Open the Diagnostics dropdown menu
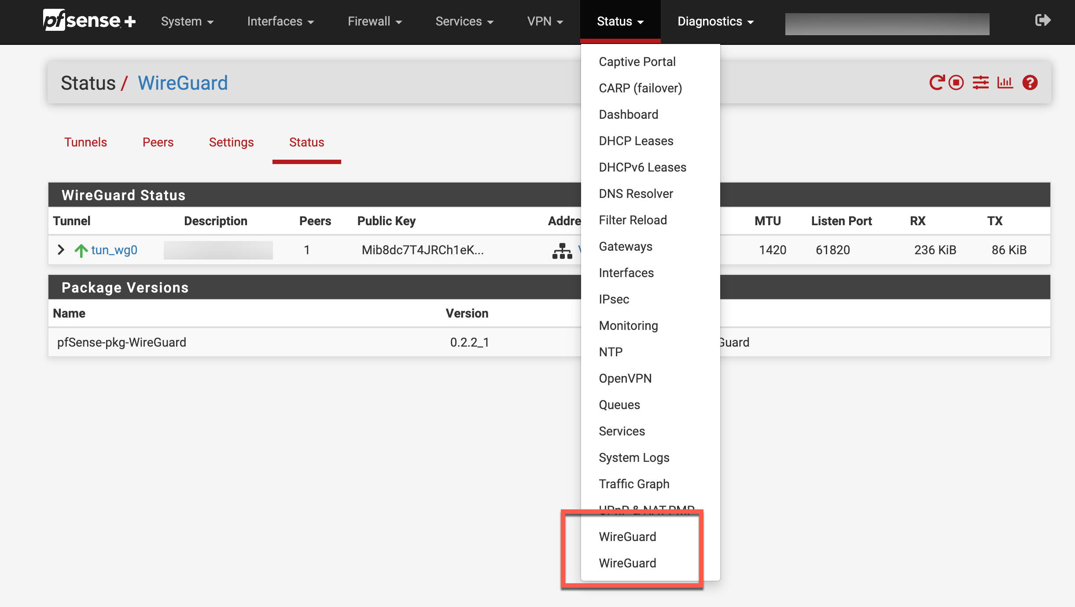 click(x=715, y=22)
